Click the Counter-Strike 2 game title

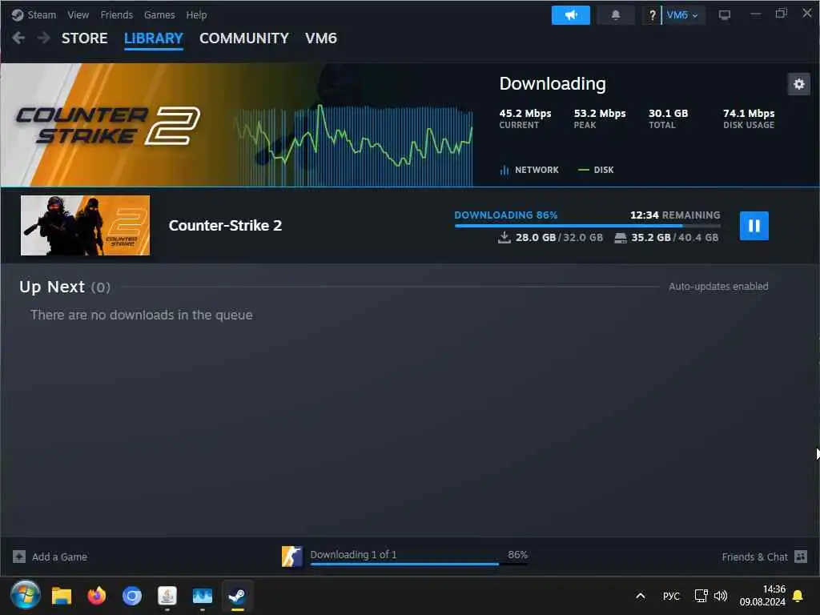[x=225, y=225]
